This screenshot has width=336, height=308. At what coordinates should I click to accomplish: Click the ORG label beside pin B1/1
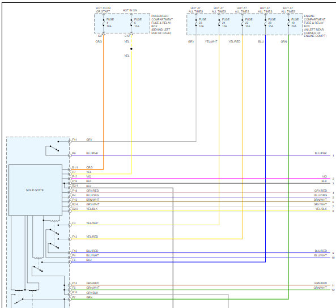[90, 167]
